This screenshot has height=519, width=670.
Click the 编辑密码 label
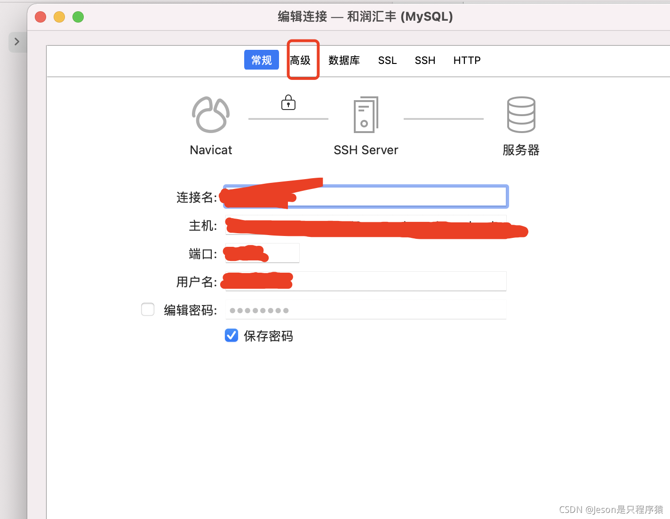[190, 310]
